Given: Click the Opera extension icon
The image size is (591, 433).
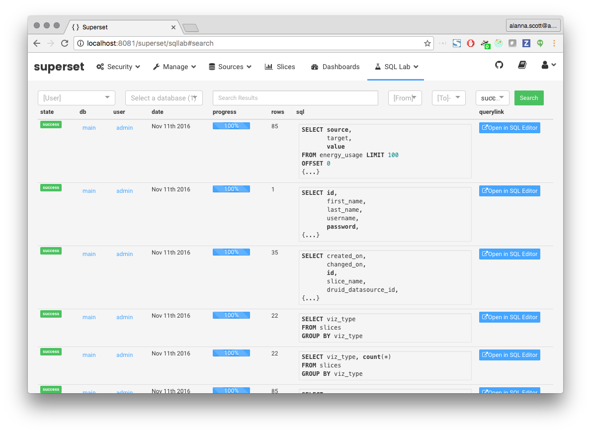Looking at the screenshot, I should pyautogui.click(x=470, y=43).
